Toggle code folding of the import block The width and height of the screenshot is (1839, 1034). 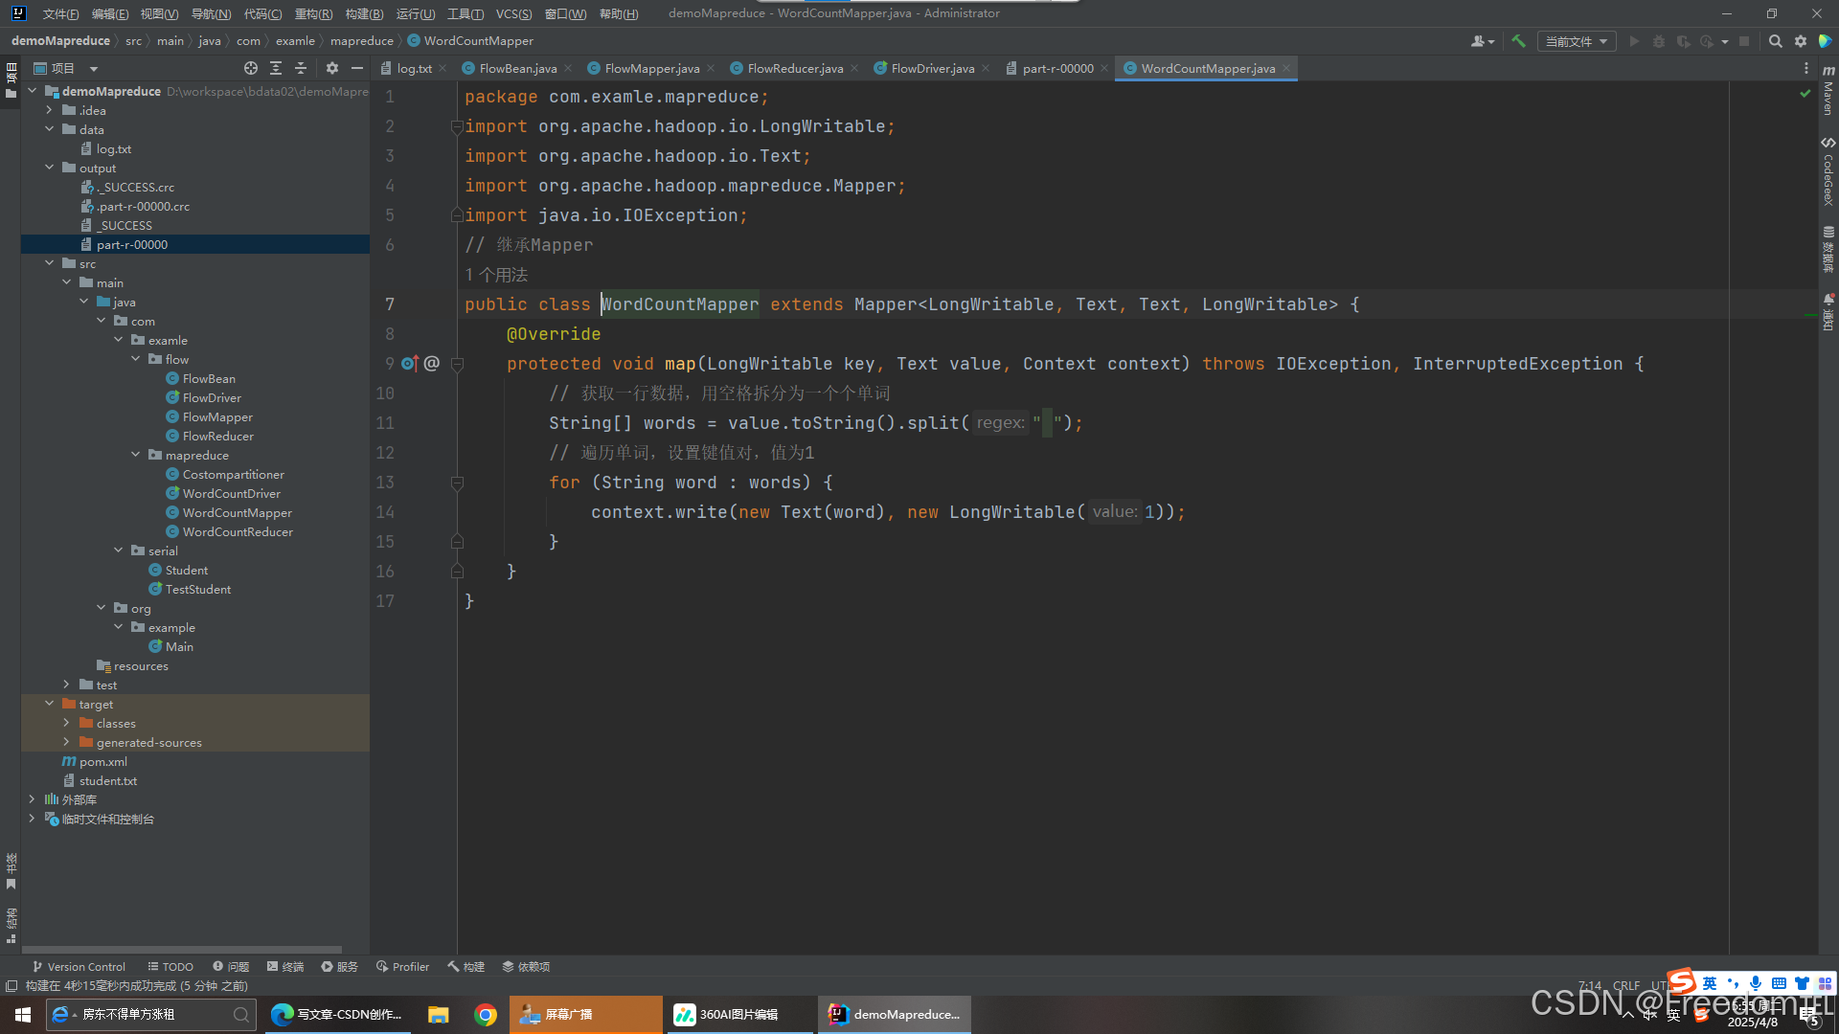(457, 126)
